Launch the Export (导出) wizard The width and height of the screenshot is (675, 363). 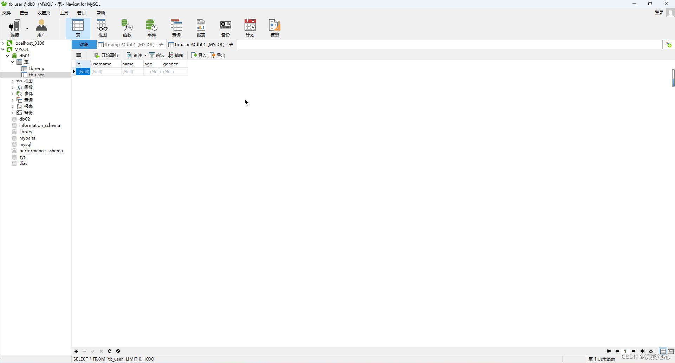coord(218,55)
